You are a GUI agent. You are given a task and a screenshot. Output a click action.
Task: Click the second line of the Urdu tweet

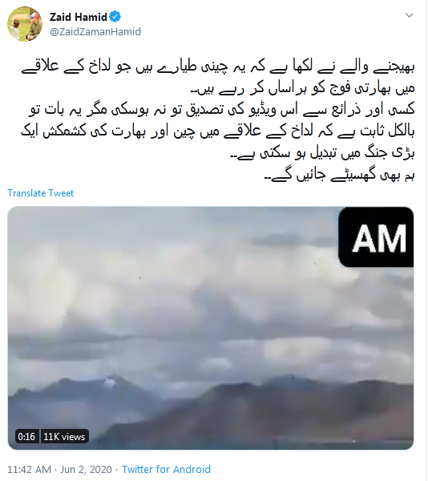[x=303, y=89]
